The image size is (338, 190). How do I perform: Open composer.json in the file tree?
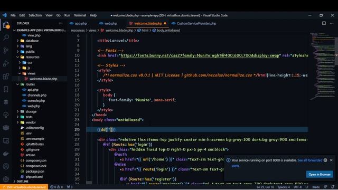pyautogui.click(x=36, y=160)
